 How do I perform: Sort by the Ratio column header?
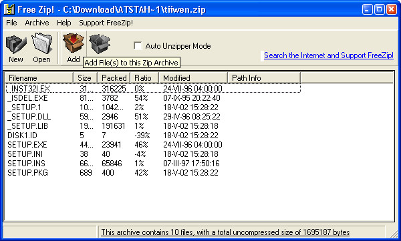point(144,77)
